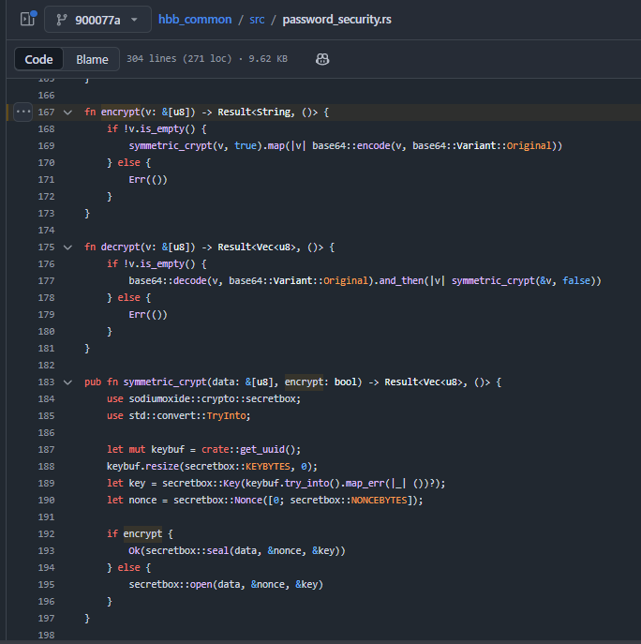Screen dimensions: 641x644
Task: Click symmetric_crypt definition name on line 183
Action: 165,382
